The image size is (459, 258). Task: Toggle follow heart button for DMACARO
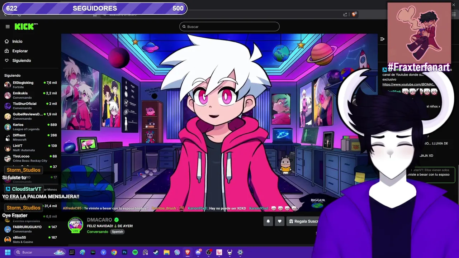(280, 221)
